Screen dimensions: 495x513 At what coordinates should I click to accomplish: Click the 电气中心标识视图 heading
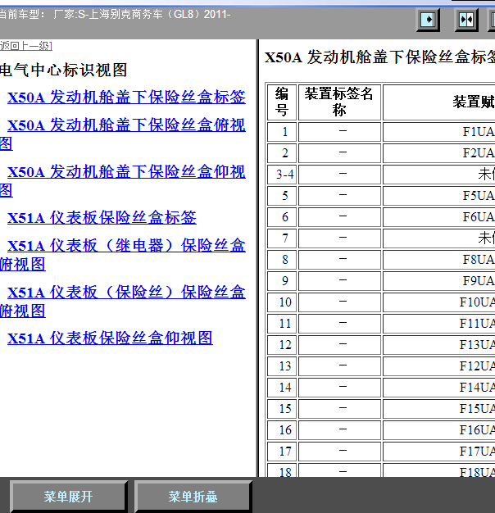click(63, 70)
